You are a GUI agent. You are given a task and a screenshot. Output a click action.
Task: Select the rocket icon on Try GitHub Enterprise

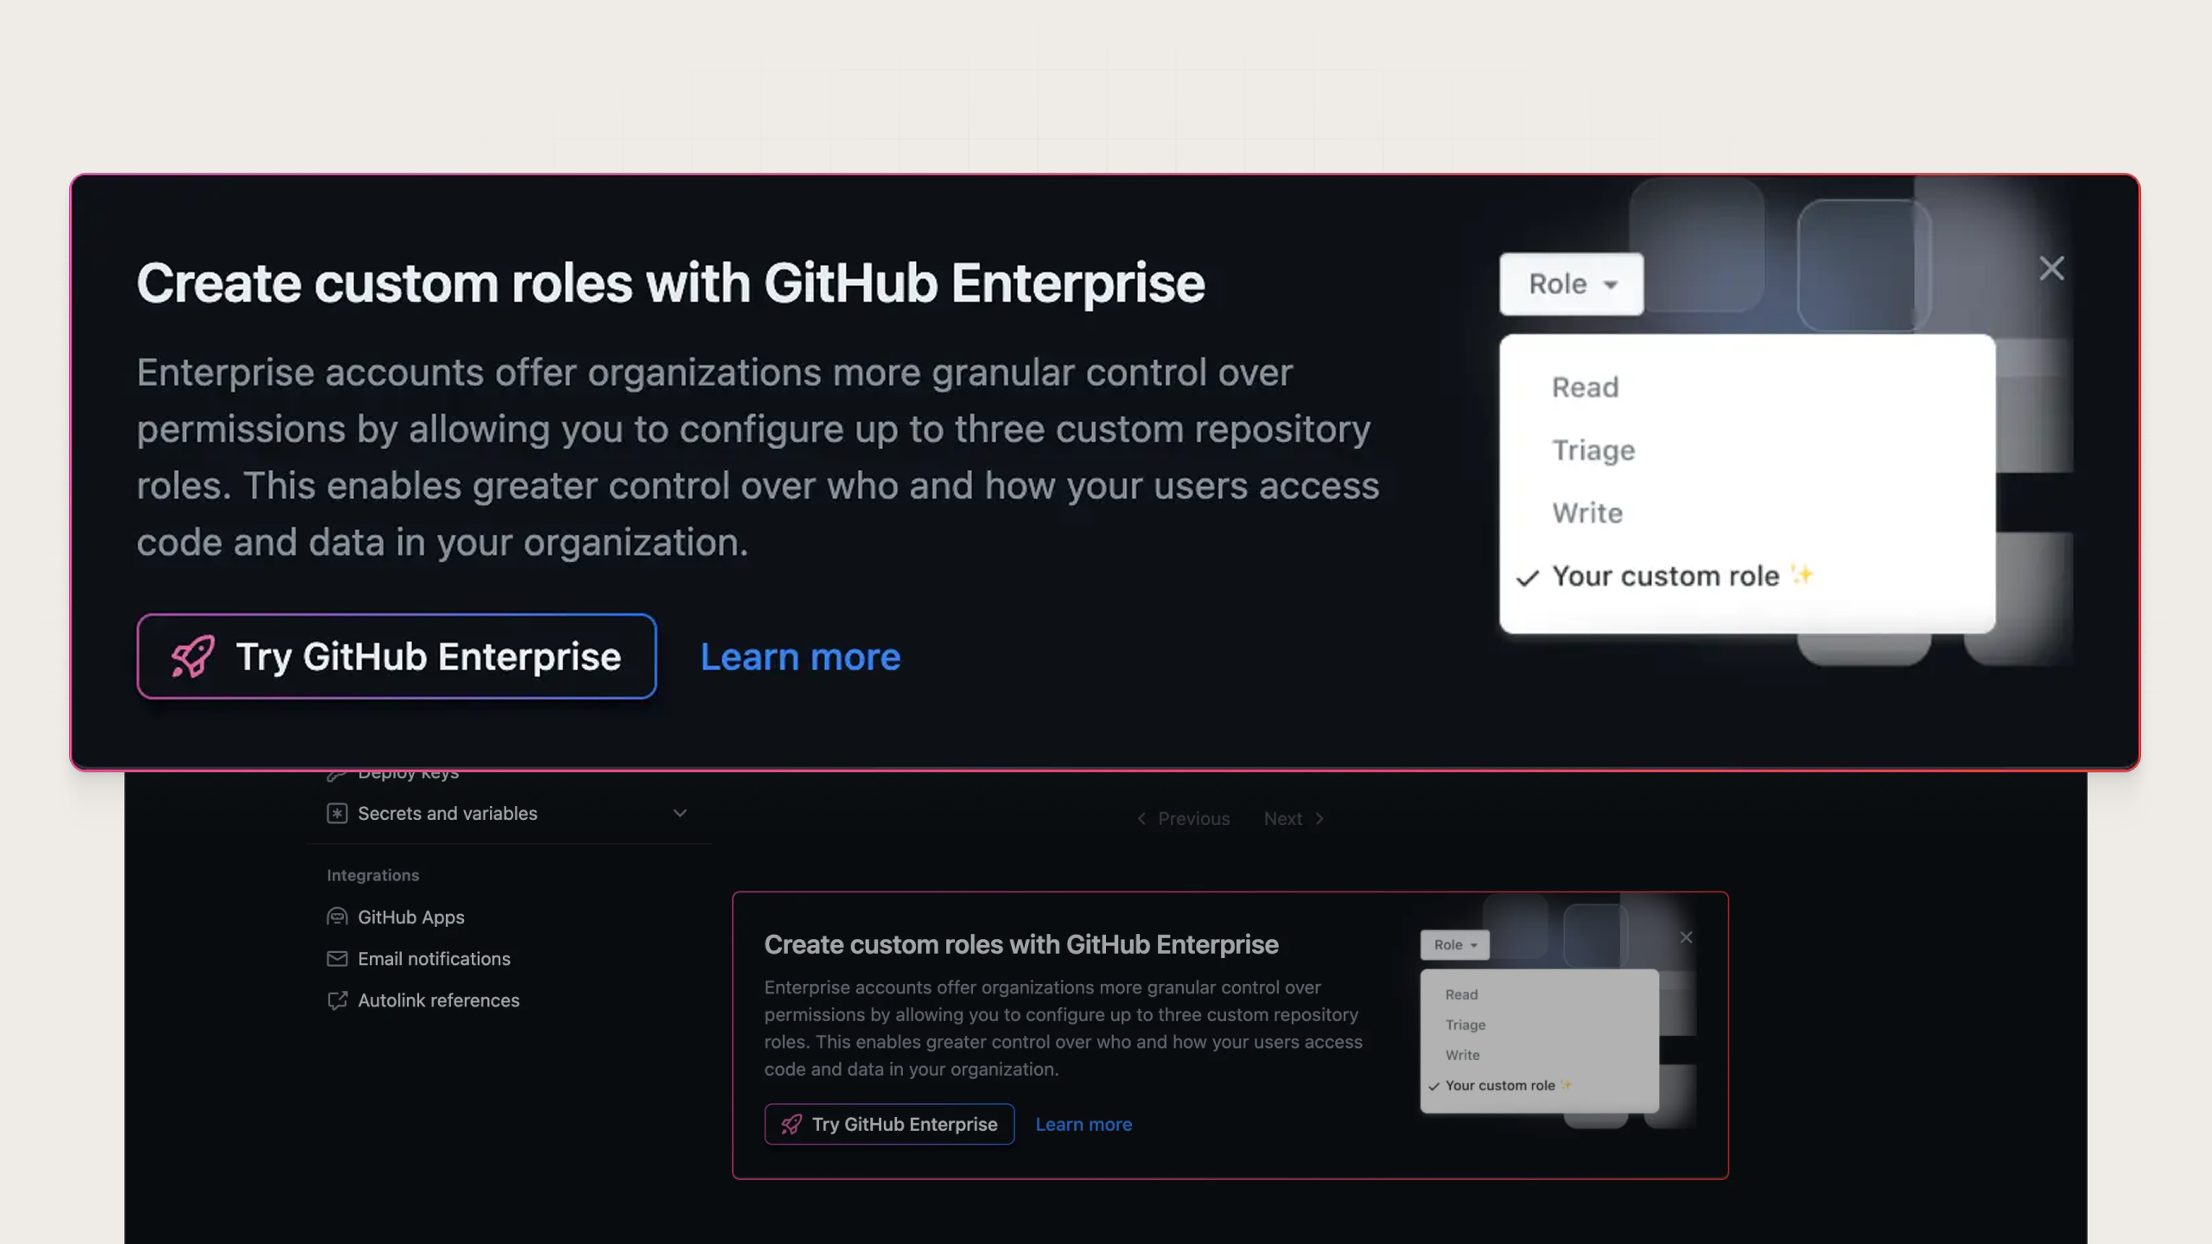pyautogui.click(x=192, y=656)
